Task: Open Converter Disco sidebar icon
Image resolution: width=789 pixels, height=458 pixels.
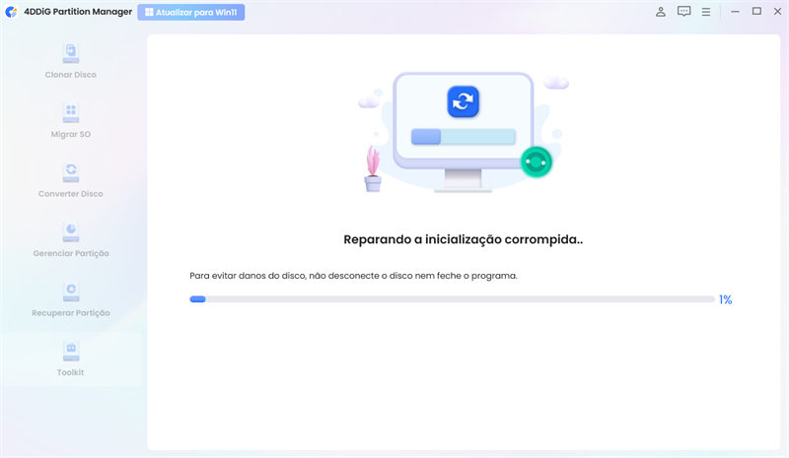Action: 71,172
